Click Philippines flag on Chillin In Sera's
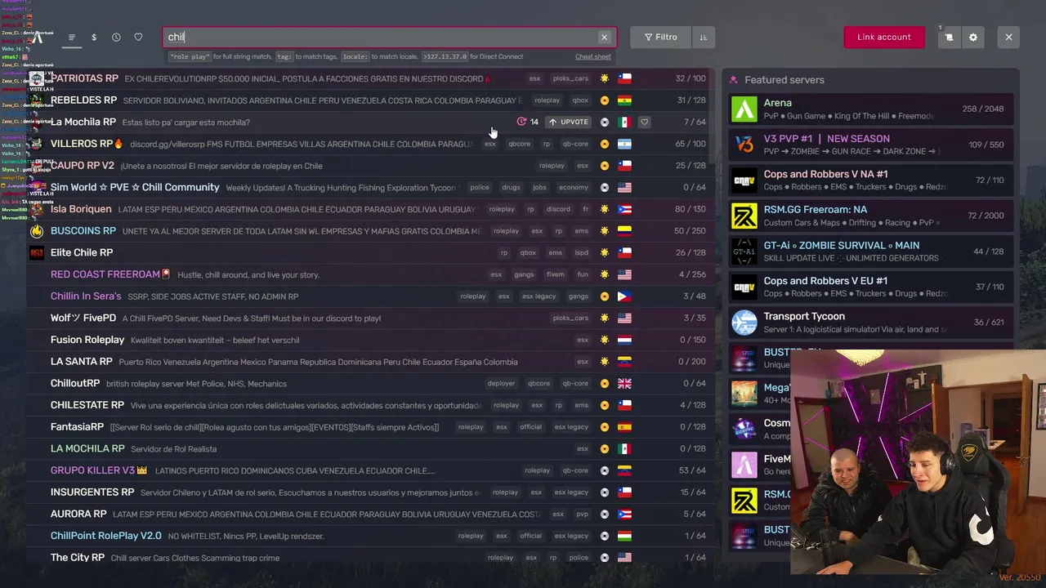Screen dimensions: 1046x588 point(624,296)
